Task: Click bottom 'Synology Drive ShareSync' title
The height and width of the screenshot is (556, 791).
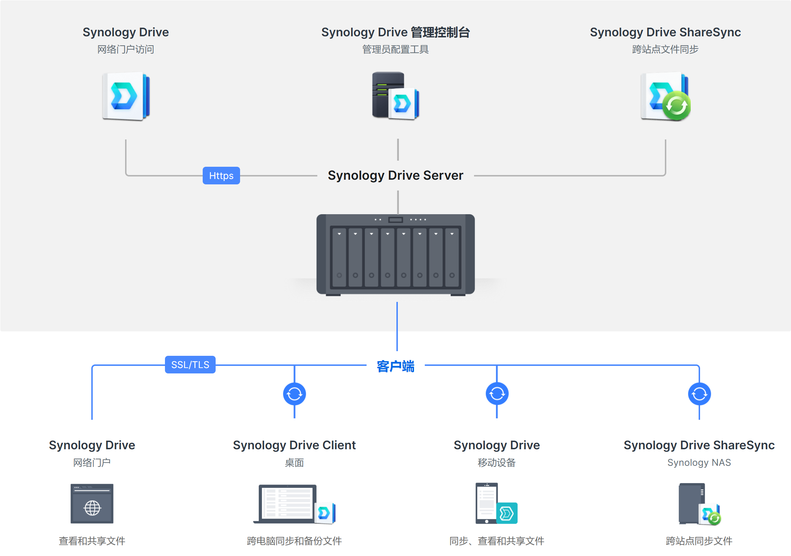Action: click(699, 445)
